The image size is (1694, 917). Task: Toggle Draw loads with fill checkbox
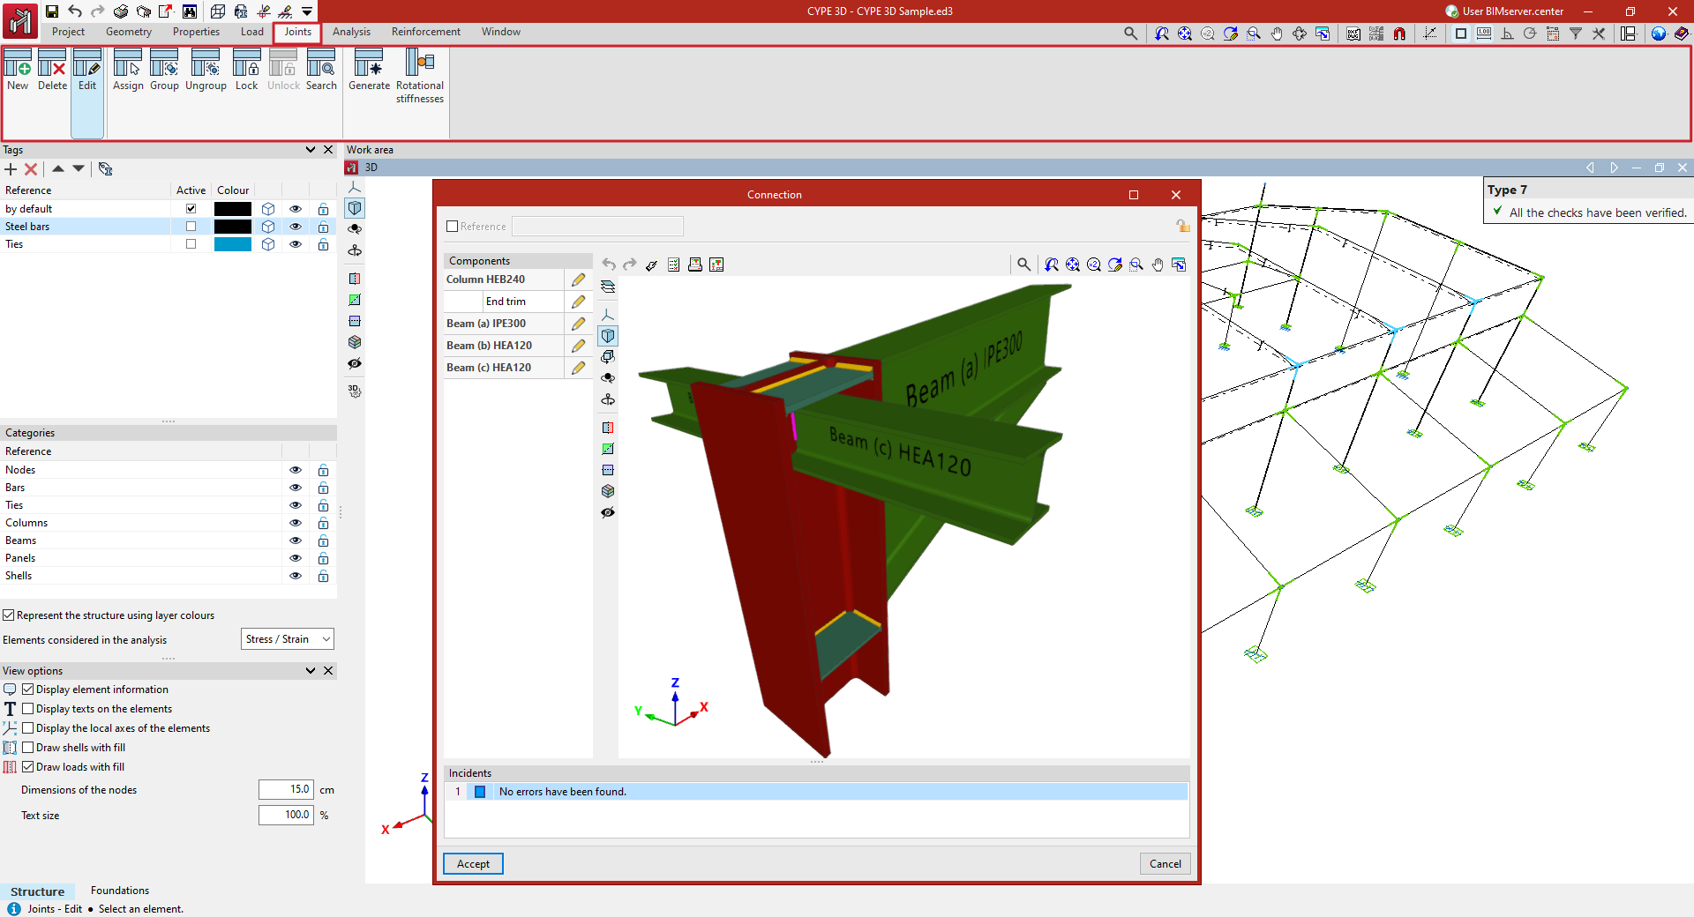click(x=28, y=767)
